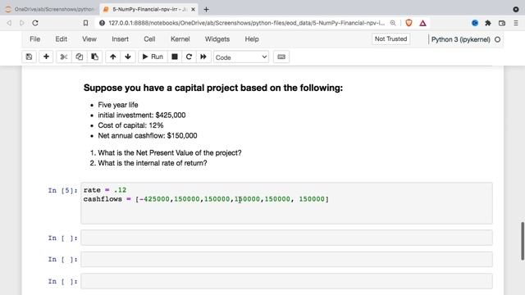Copy selected cells icon
The height and width of the screenshot is (295, 525).
coord(80,57)
